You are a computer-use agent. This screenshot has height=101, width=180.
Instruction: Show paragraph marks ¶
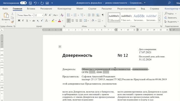103,15
